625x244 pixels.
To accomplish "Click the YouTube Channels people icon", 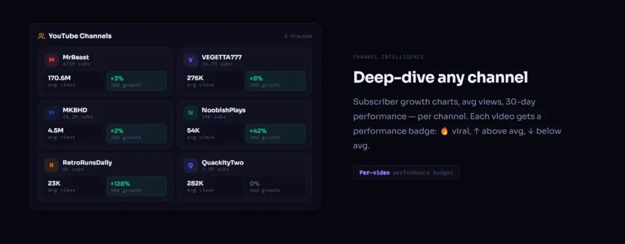I will 42,36.
